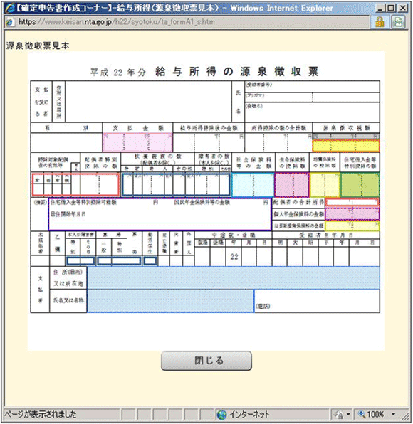The height and width of the screenshot is (424, 413).
Task: Click the 給与所得控除後の金額 column header
Action: tap(209, 128)
